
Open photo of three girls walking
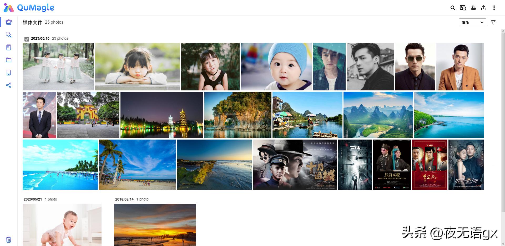(58, 66)
